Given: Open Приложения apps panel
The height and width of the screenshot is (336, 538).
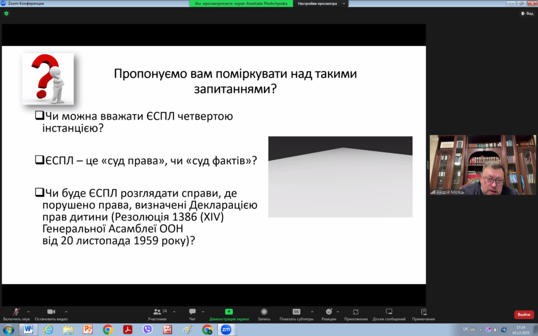Looking at the screenshot, I should tap(356, 312).
